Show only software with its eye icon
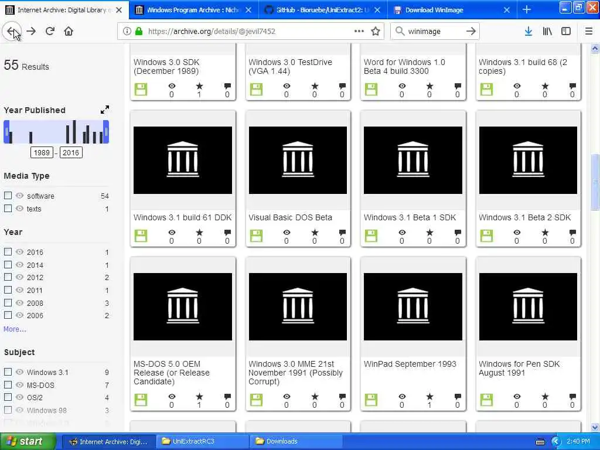This screenshot has height=450, width=600. (x=19, y=196)
